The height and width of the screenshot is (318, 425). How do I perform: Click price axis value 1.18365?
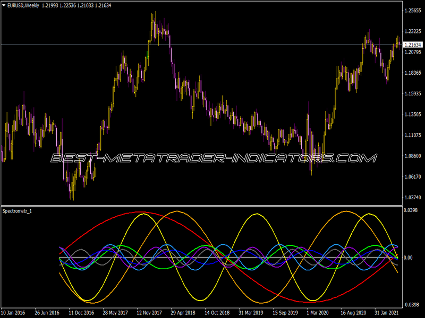click(413, 73)
